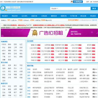Open 微信 under 电脑网络

[10, 60]
